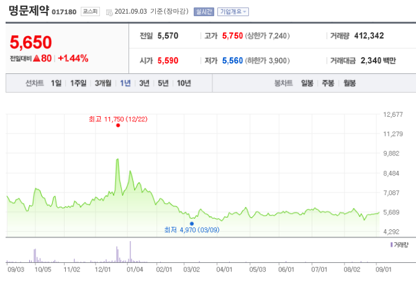Image resolution: width=416 pixels, height=284 pixels.
Task: Click the 봉차트 section label
Action: point(283,83)
